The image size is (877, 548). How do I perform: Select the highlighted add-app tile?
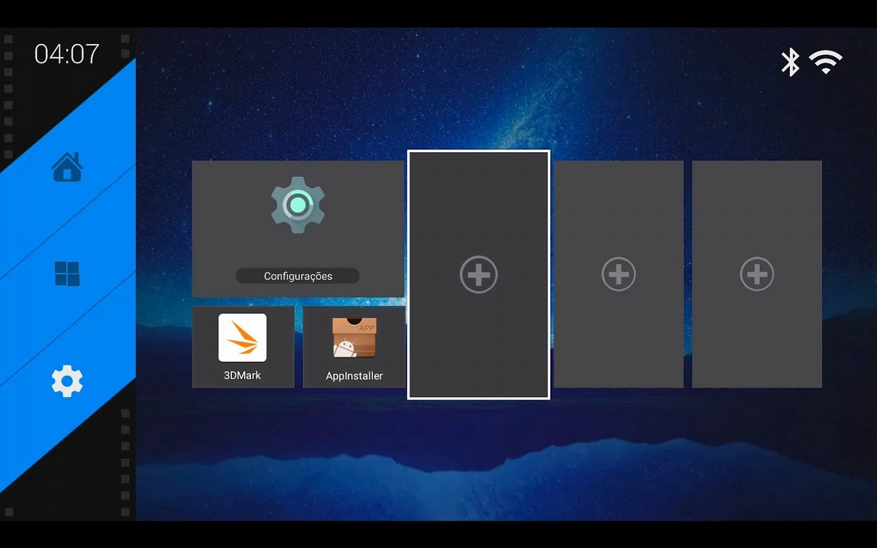click(x=478, y=274)
